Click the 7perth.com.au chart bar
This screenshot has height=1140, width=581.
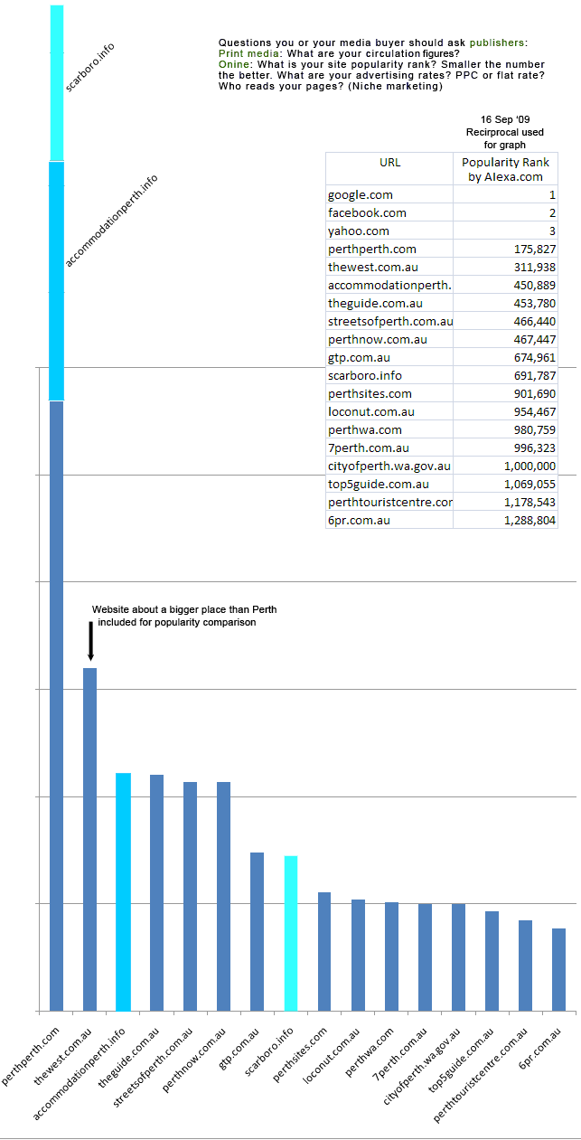click(x=426, y=957)
